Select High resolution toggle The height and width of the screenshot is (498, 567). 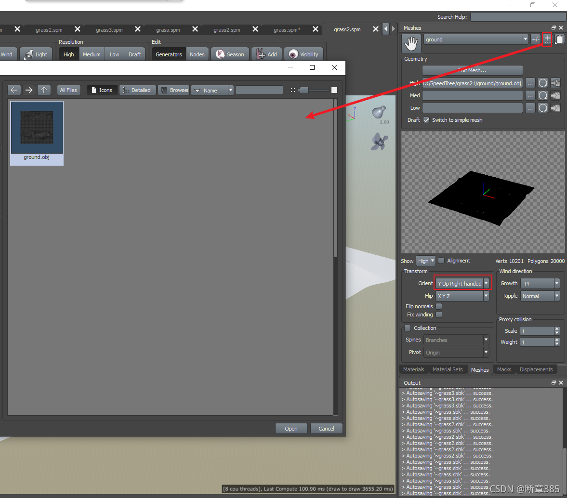pyautogui.click(x=69, y=54)
